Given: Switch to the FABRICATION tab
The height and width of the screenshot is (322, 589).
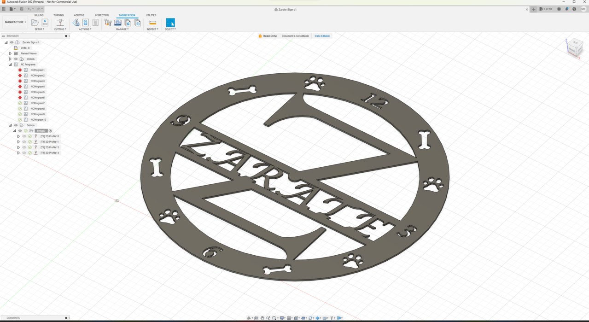Looking at the screenshot, I should tap(127, 15).
